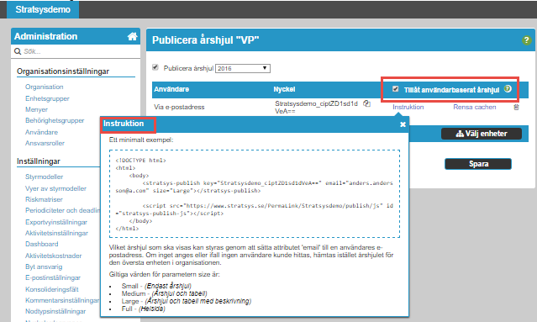This screenshot has width=537, height=322.
Task: Open Menyer in the sidebar
Action: [x=36, y=109]
